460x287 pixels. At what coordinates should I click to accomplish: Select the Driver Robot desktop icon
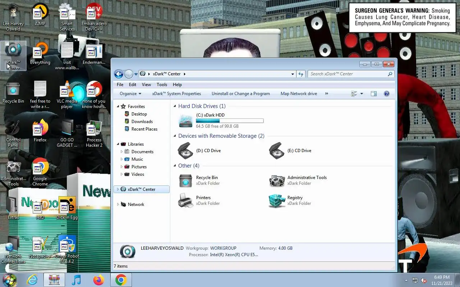coord(67,250)
